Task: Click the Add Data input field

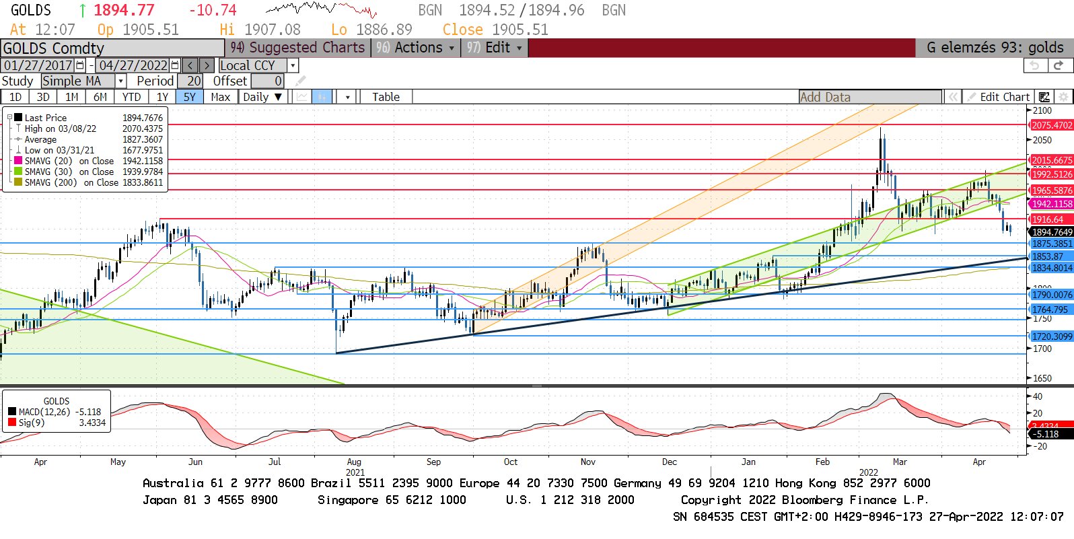Action: tap(870, 97)
